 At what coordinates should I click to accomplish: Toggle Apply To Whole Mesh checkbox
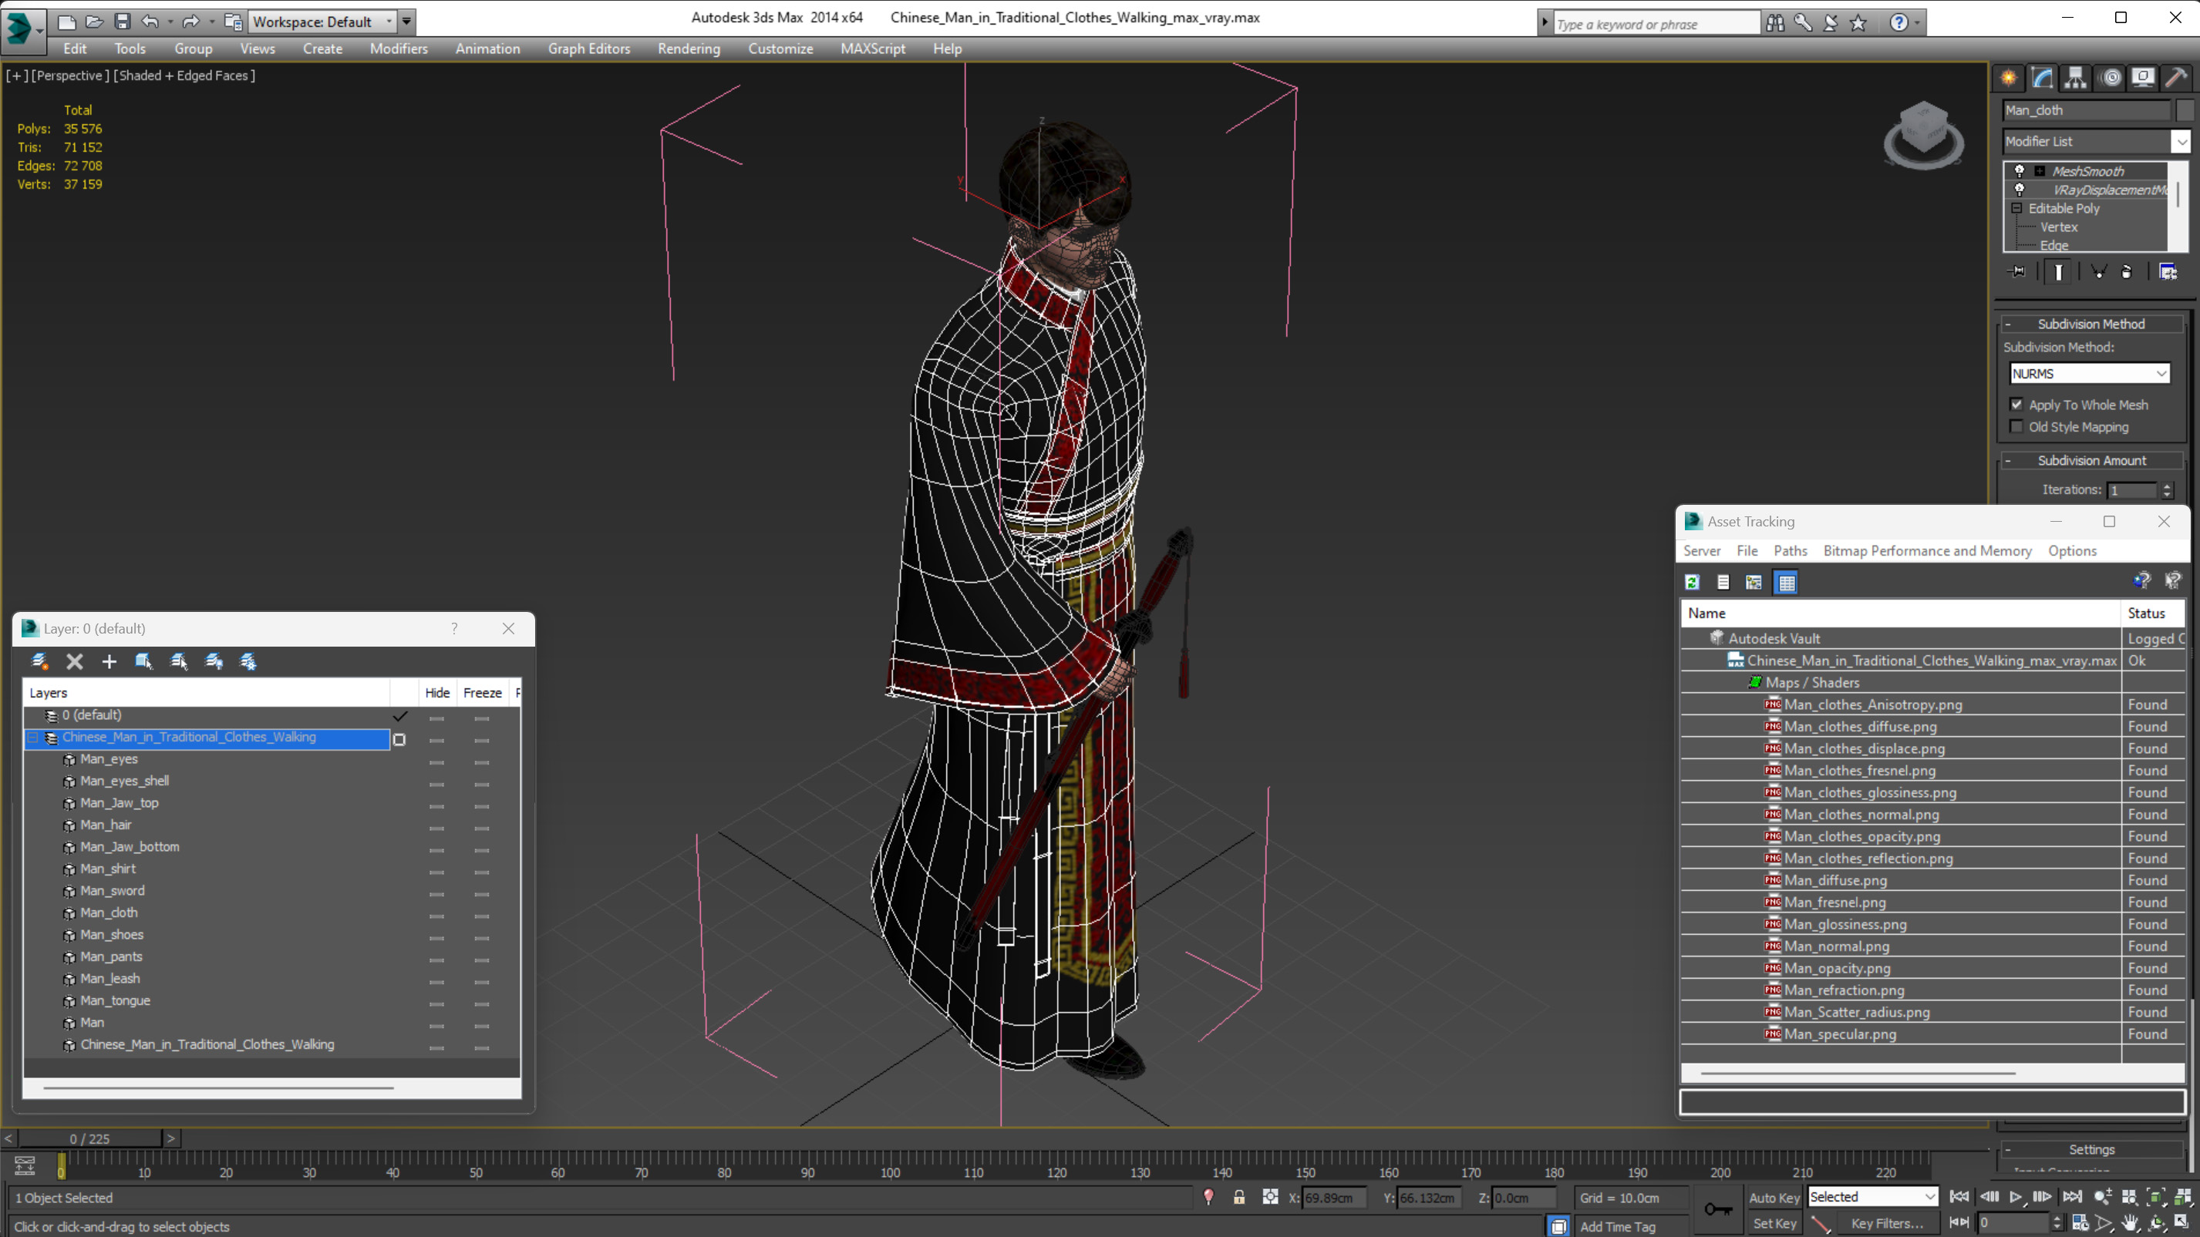[2017, 405]
